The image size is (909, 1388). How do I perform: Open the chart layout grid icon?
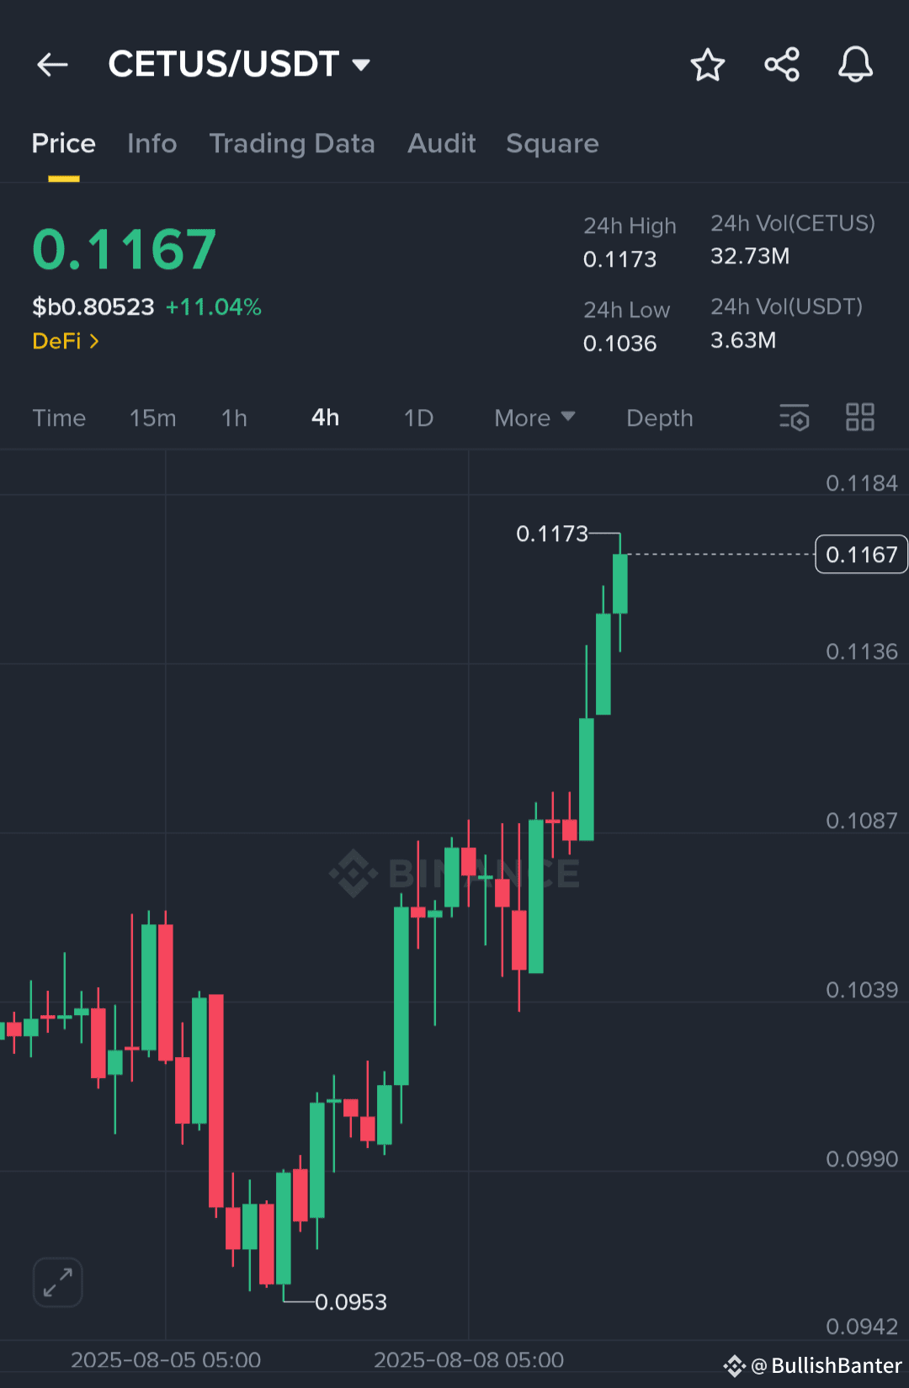(860, 417)
